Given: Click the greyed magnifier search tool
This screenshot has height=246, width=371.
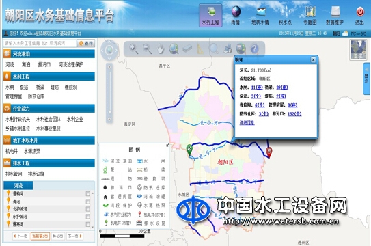Looking at the screenshot, I should [214, 49].
